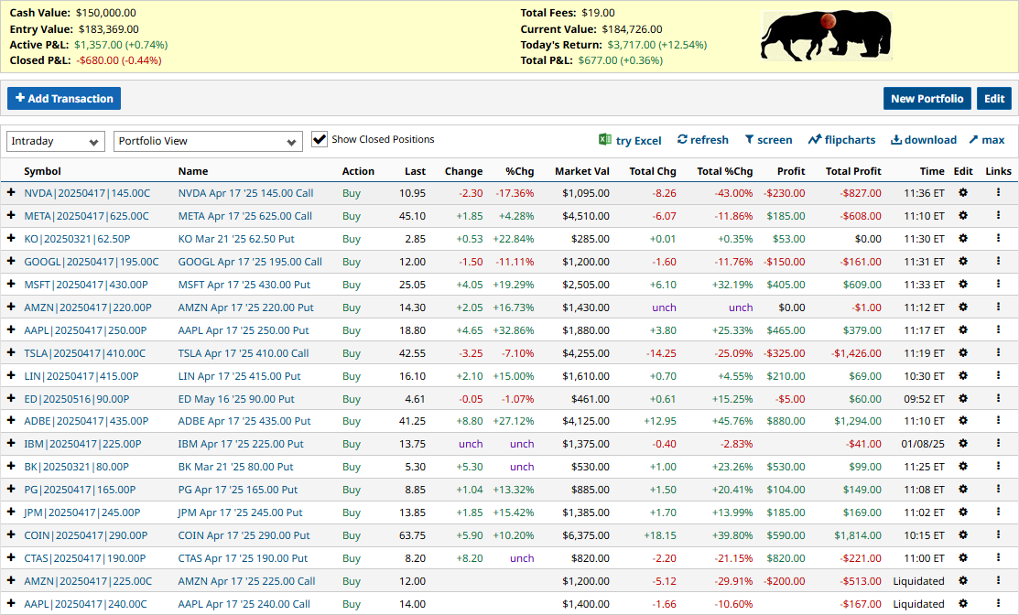Launch flipcharts view
This screenshot has width=1019, height=615.
(841, 140)
